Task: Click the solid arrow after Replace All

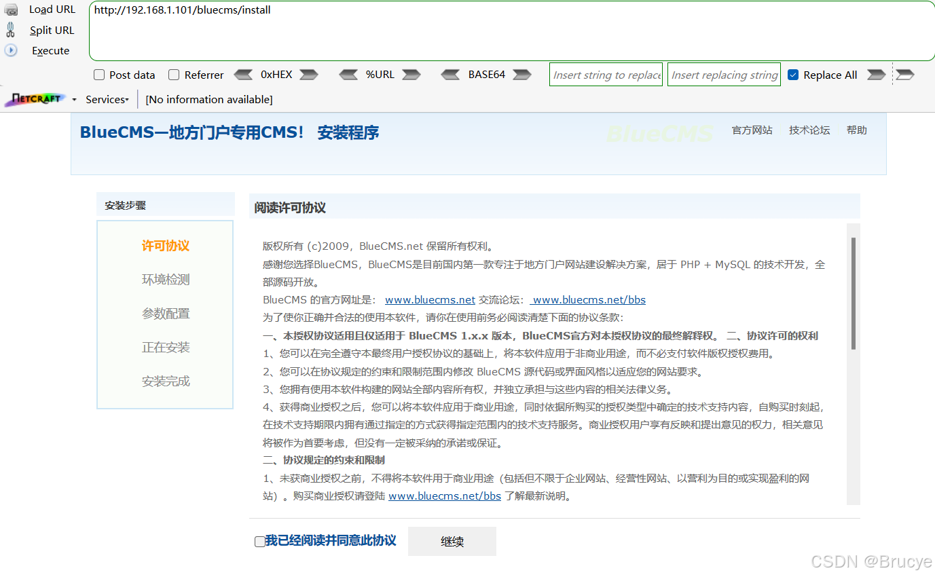Action: tap(877, 75)
